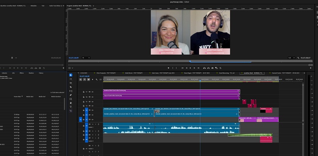
Task: Hide the top banner video track eye
Action: point(93,92)
